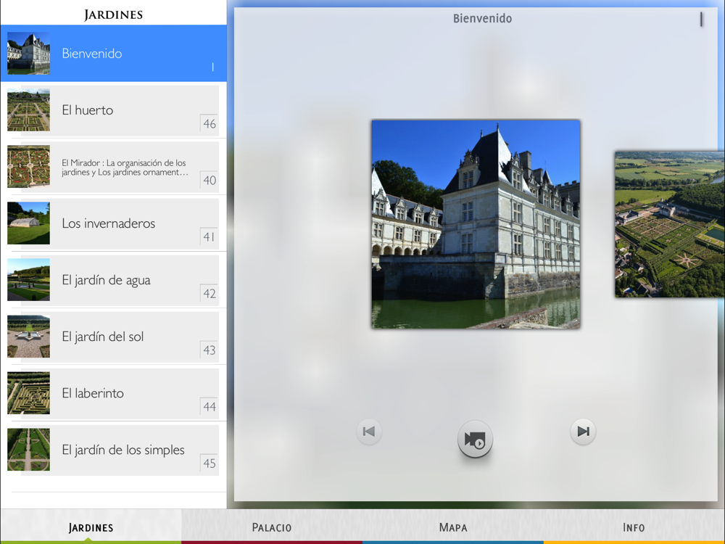Open El jardín de los simples
The height and width of the screenshot is (544, 725).
click(114, 450)
